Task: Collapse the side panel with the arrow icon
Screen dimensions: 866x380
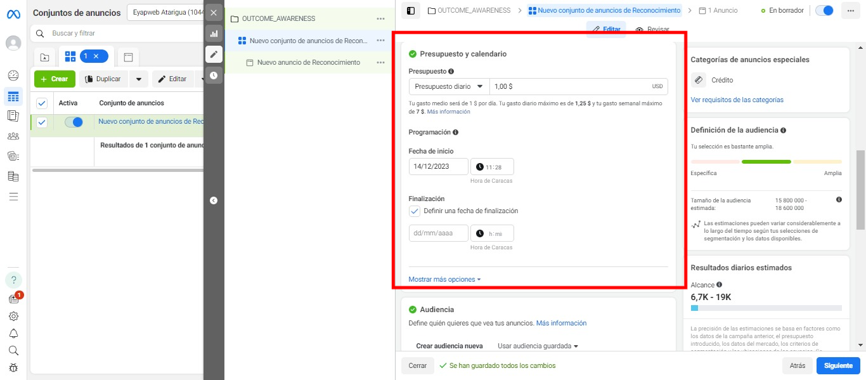Action: (x=214, y=200)
